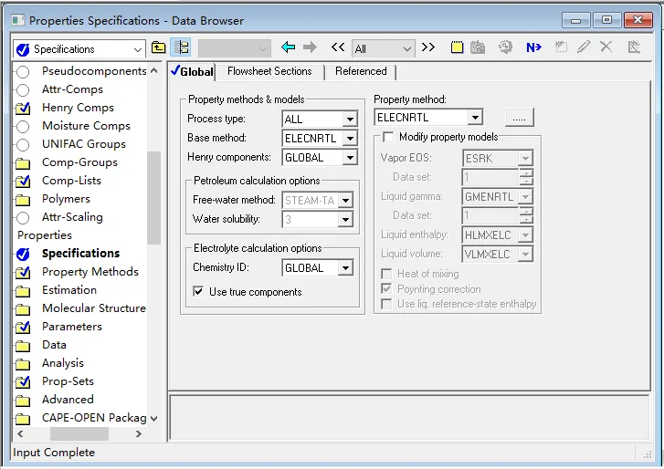Click the Estimation folder icon
664x469 pixels.
coord(23,291)
